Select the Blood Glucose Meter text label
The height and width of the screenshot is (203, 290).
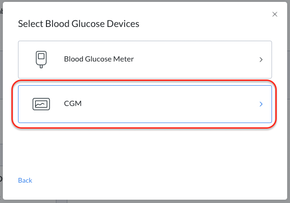pos(99,59)
